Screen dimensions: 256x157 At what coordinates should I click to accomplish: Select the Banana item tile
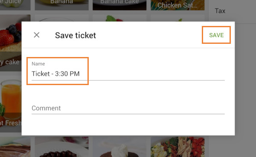point(62,5)
